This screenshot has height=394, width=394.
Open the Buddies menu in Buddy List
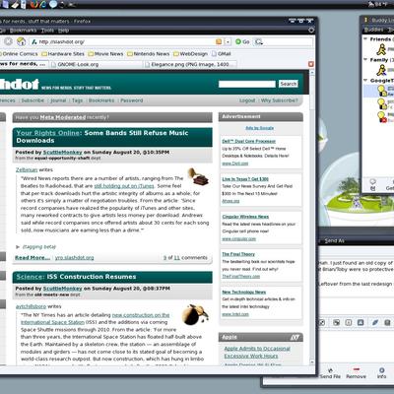click(x=373, y=30)
